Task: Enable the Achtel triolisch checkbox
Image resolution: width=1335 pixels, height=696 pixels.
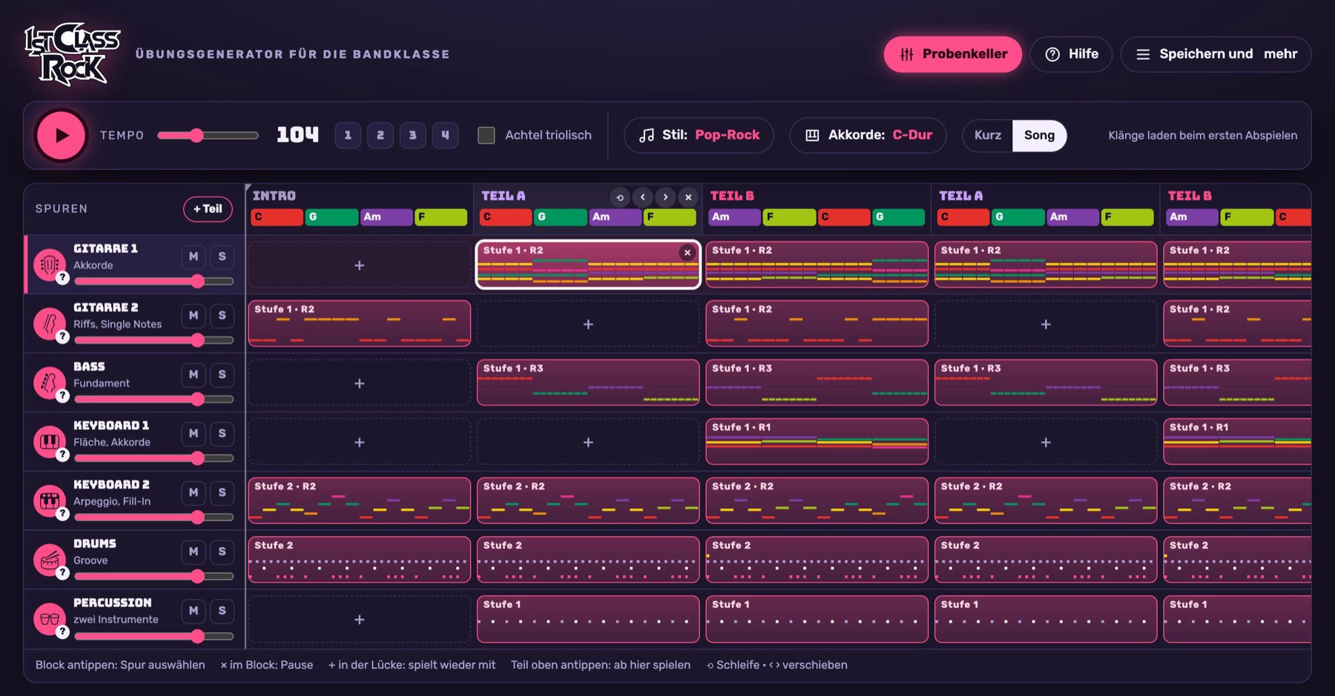Action: pos(487,136)
